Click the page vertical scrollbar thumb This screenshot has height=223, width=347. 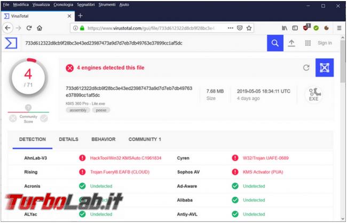pyautogui.click(x=343, y=62)
